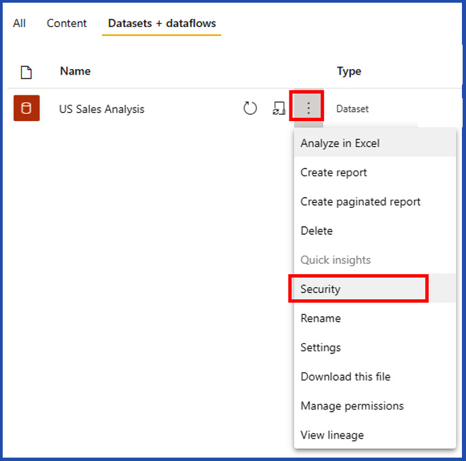Click View lineage menu item
This screenshot has width=466, height=461.
coord(331,435)
